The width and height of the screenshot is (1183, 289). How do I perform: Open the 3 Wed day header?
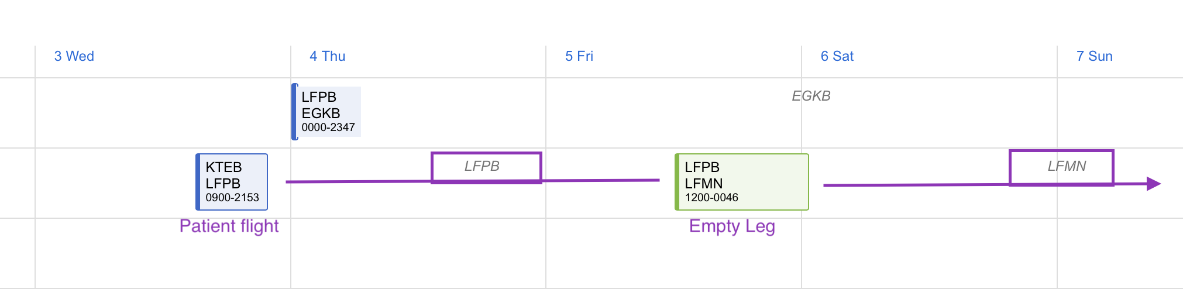click(74, 56)
